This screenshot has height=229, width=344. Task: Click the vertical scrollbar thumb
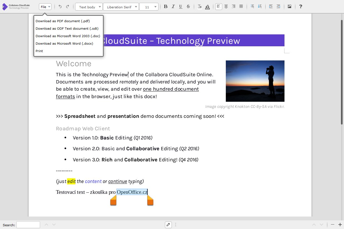coord(342,72)
